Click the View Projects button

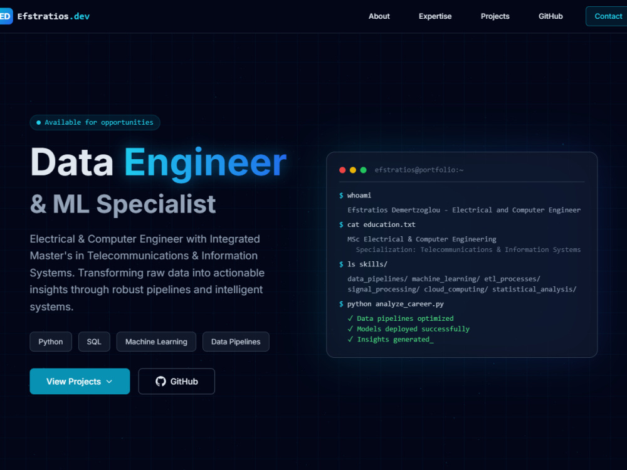pos(80,381)
